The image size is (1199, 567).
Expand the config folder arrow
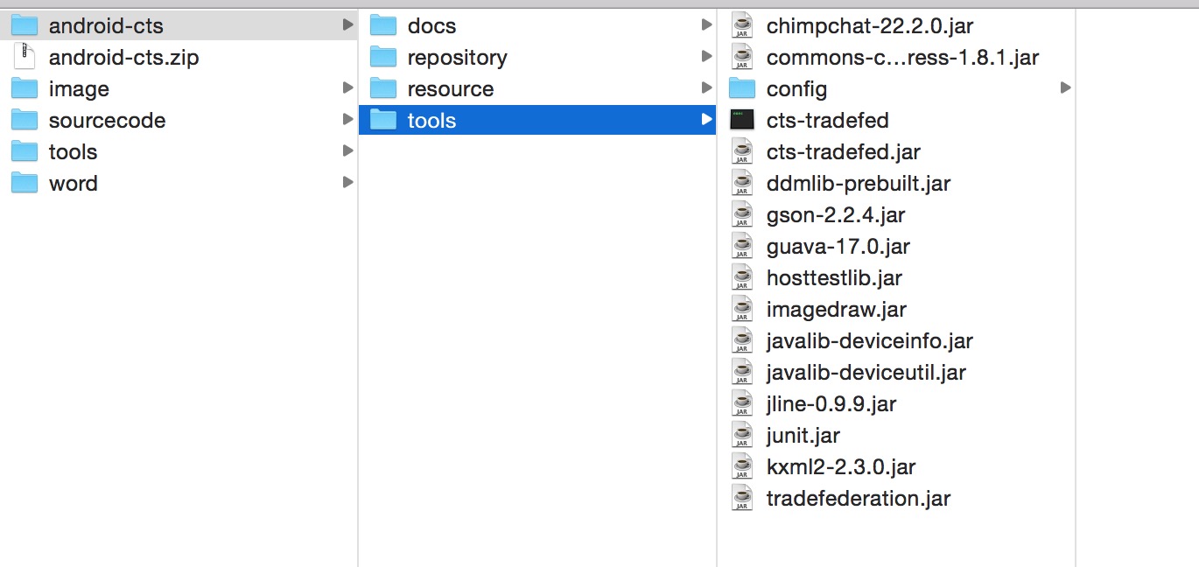coord(1065,87)
